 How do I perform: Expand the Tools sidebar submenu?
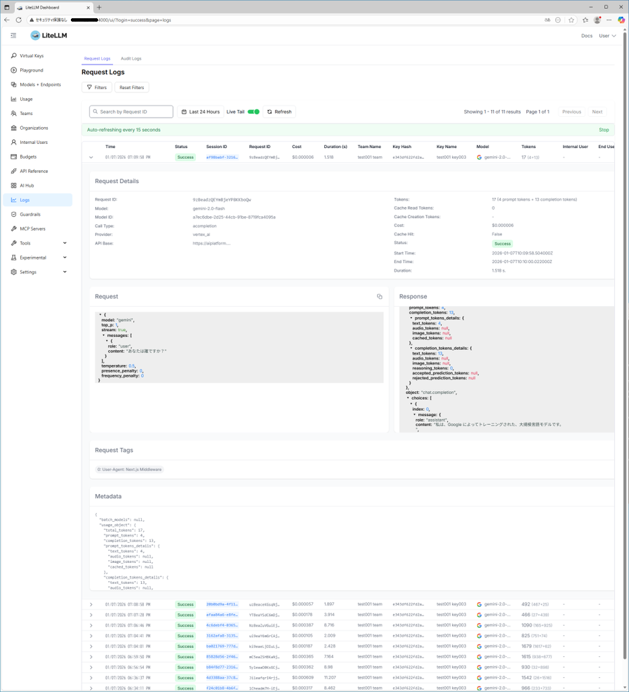coord(65,243)
